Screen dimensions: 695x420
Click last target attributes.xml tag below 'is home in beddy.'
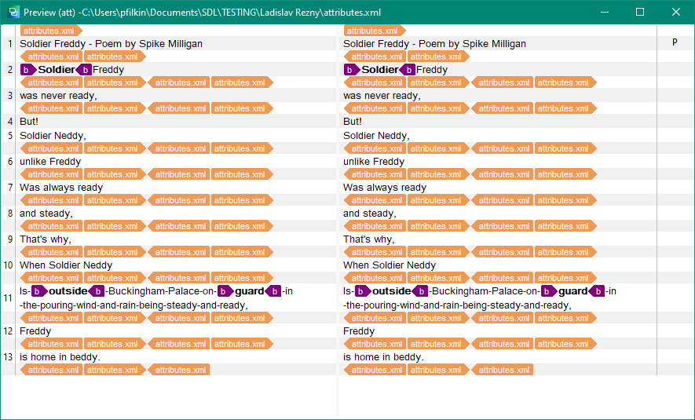coord(502,370)
